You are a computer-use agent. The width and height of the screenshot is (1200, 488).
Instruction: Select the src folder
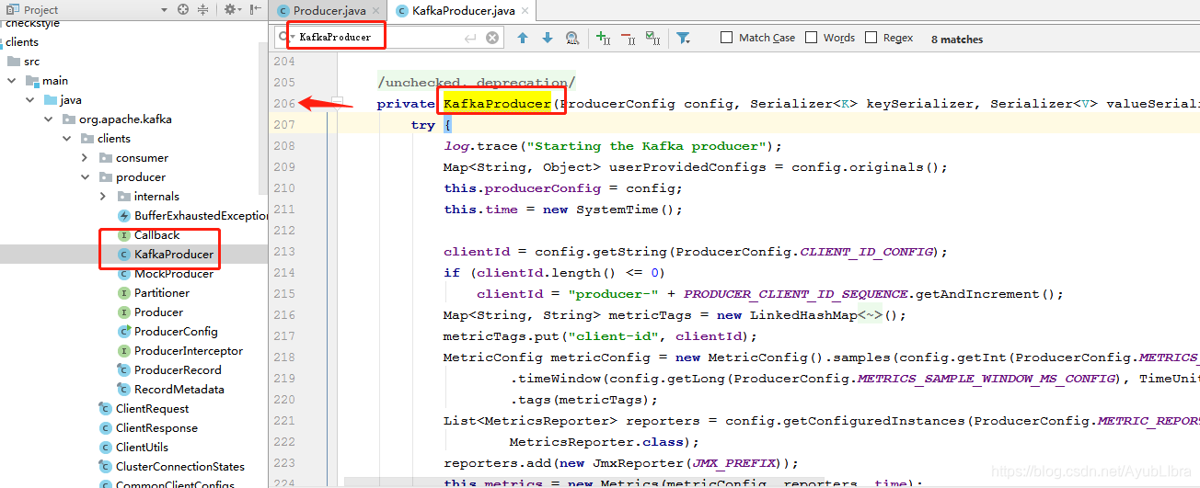31,62
